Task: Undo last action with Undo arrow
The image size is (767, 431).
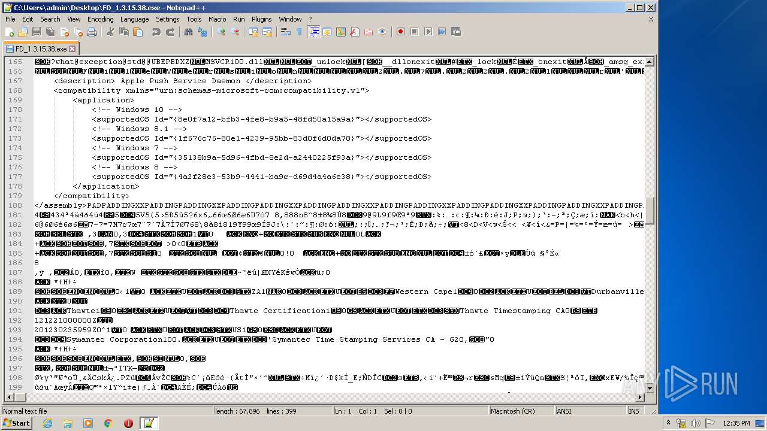Action: [156, 32]
